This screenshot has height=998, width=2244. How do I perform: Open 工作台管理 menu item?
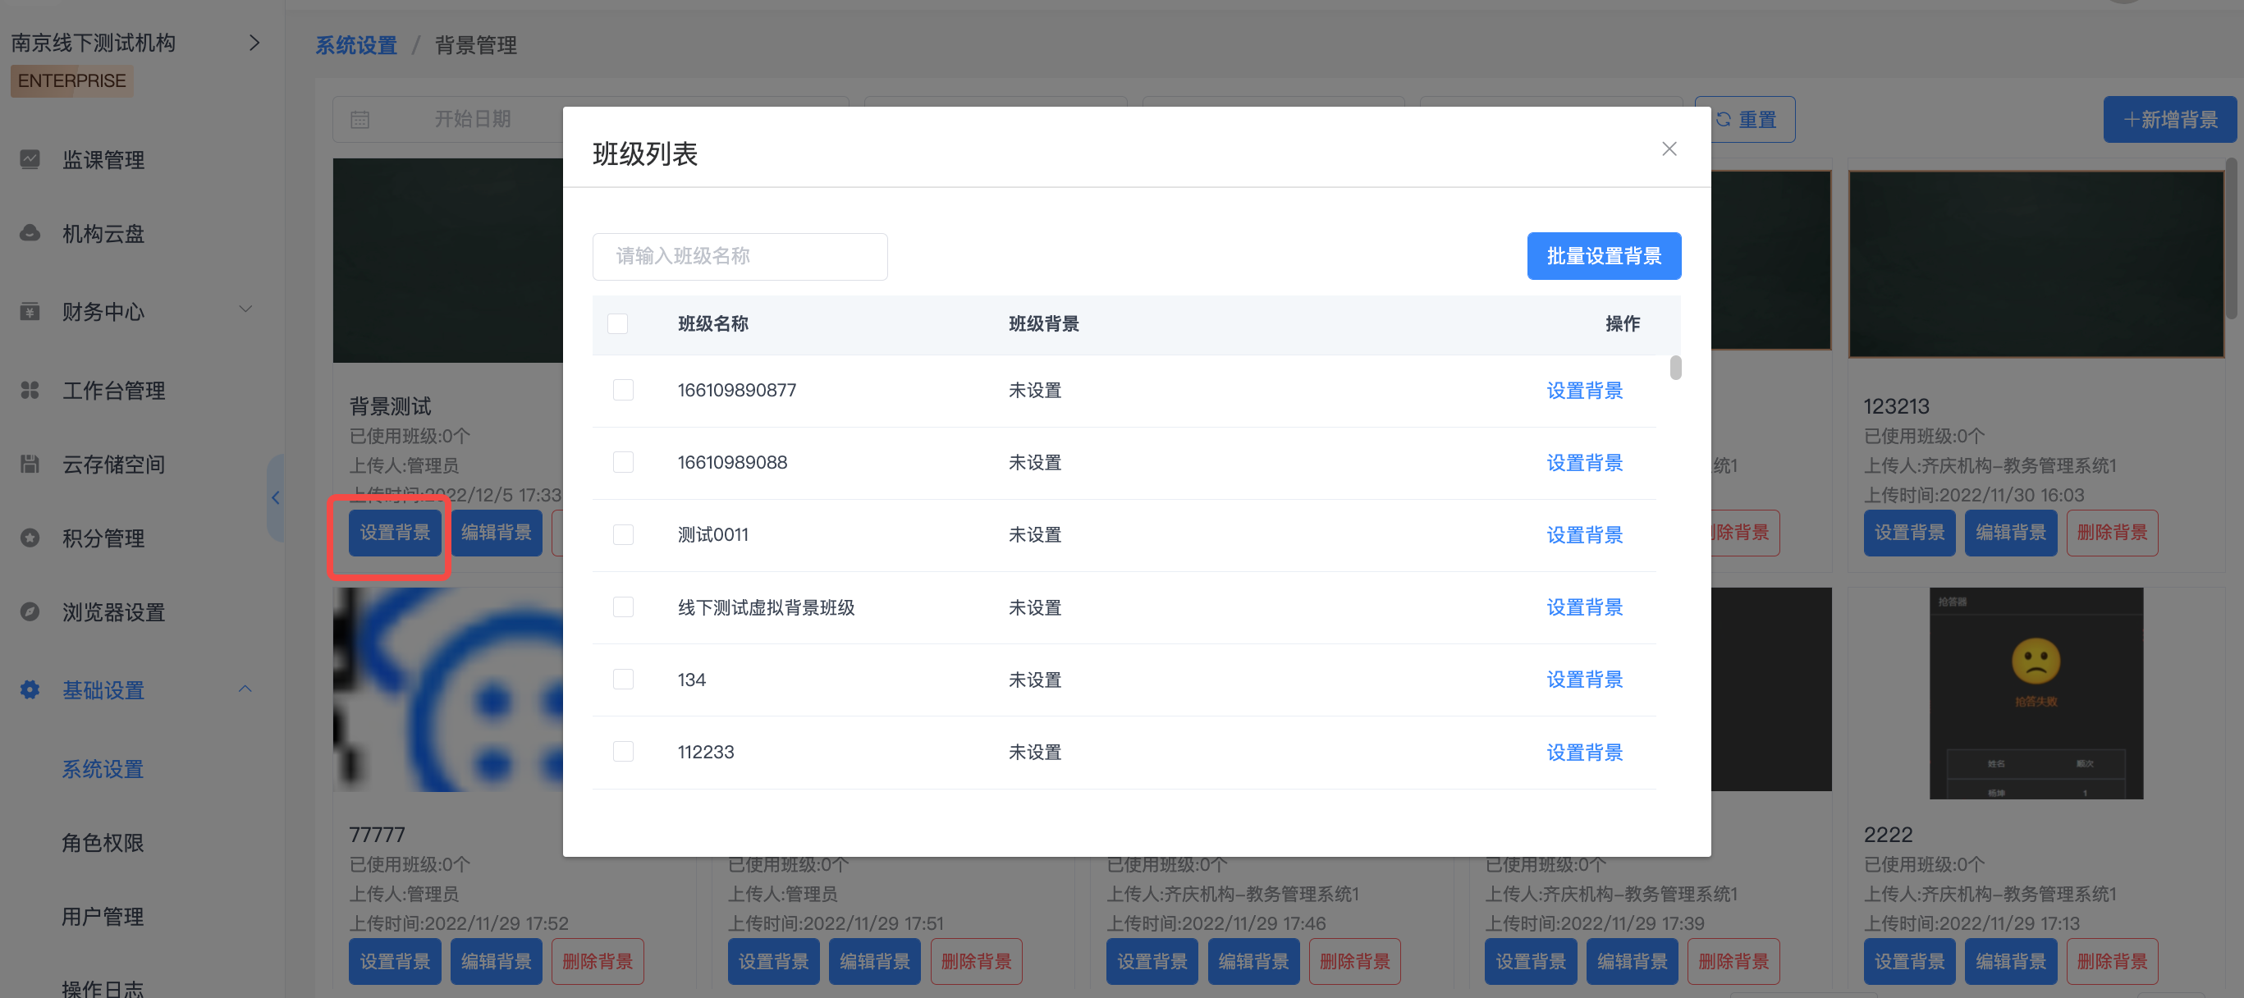(x=113, y=390)
